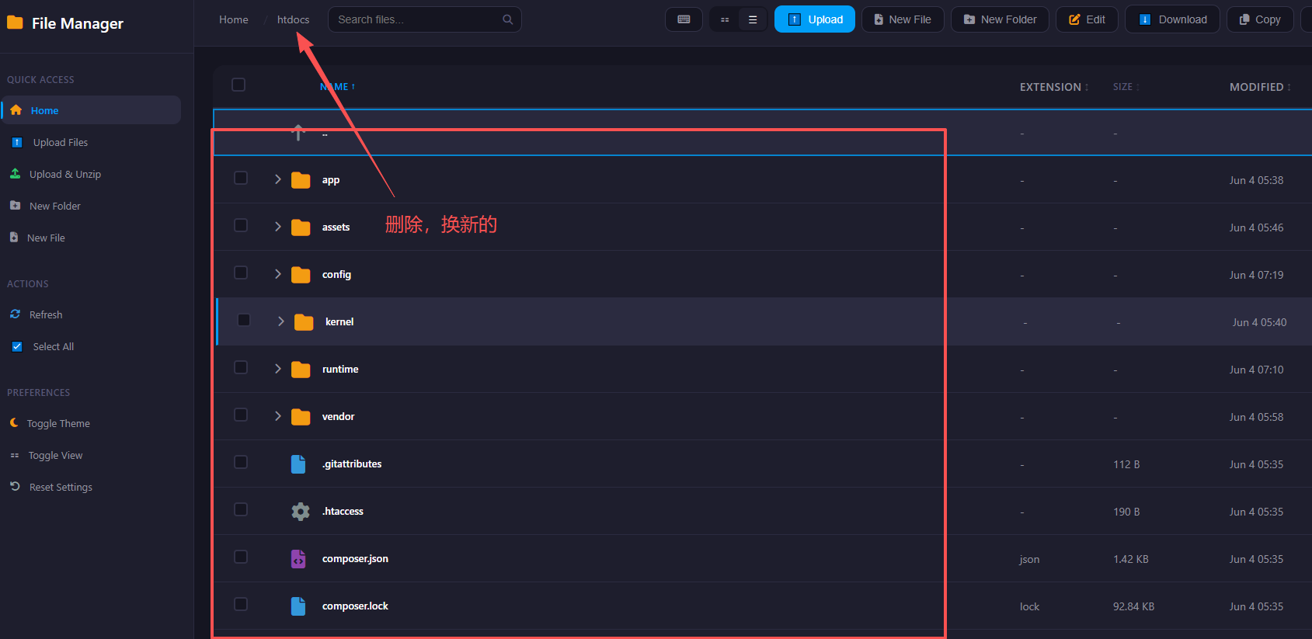Click the Refresh icon in sidebar
Viewport: 1312px width, 639px height.
point(15,314)
